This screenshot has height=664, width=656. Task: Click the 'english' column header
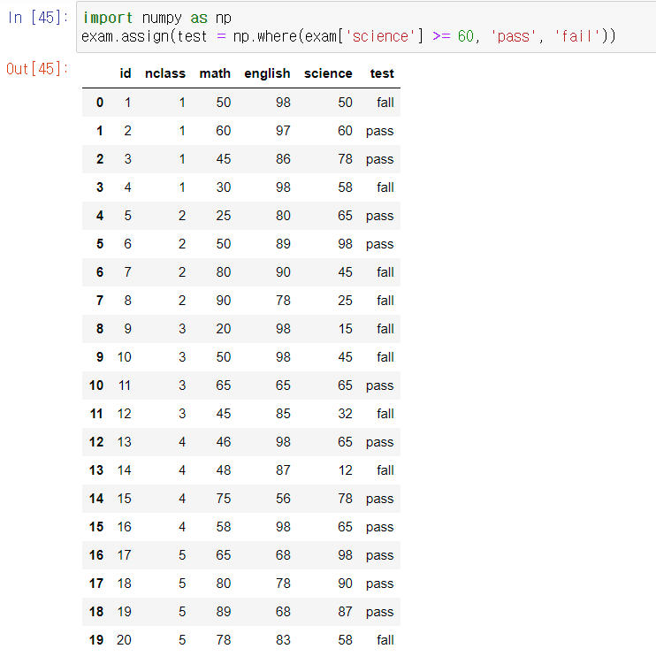point(267,74)
